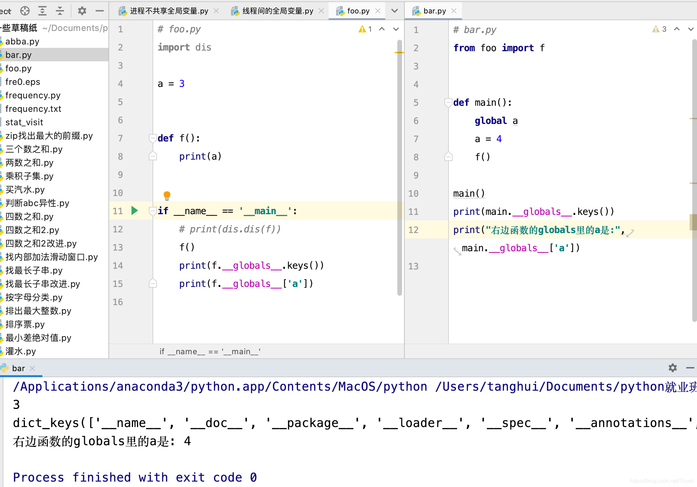The height and width of the screenshot is (487, 697).
Task: Open project panel settings gear
Action: point(82,11)
